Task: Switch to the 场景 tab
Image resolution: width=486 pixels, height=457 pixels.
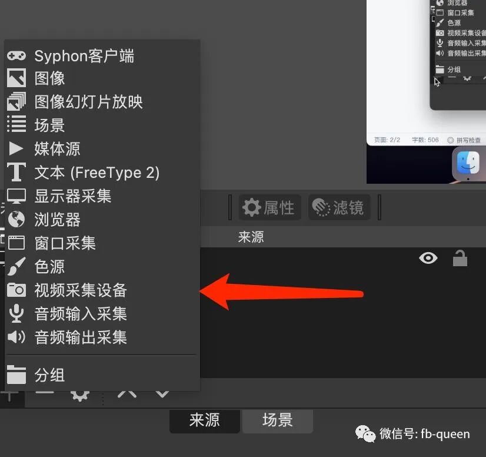Action: click(277, 421)
